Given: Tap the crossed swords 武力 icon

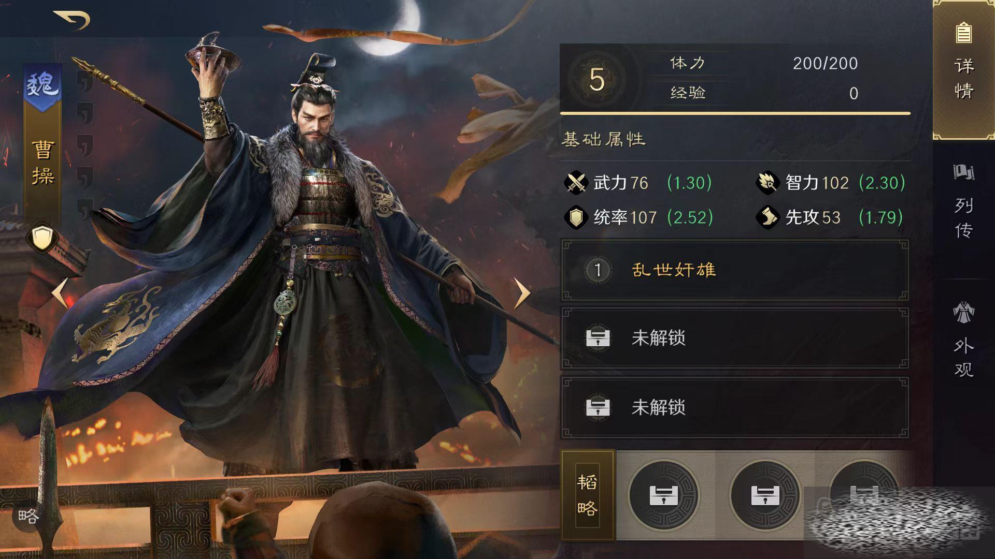Looking at the screenshot, I should point(576,183).
